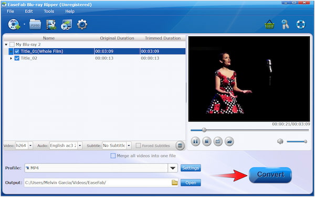
Task: Open the Video codec h264 dropdown
Action: pyautogui.click(x=30, y=146)
